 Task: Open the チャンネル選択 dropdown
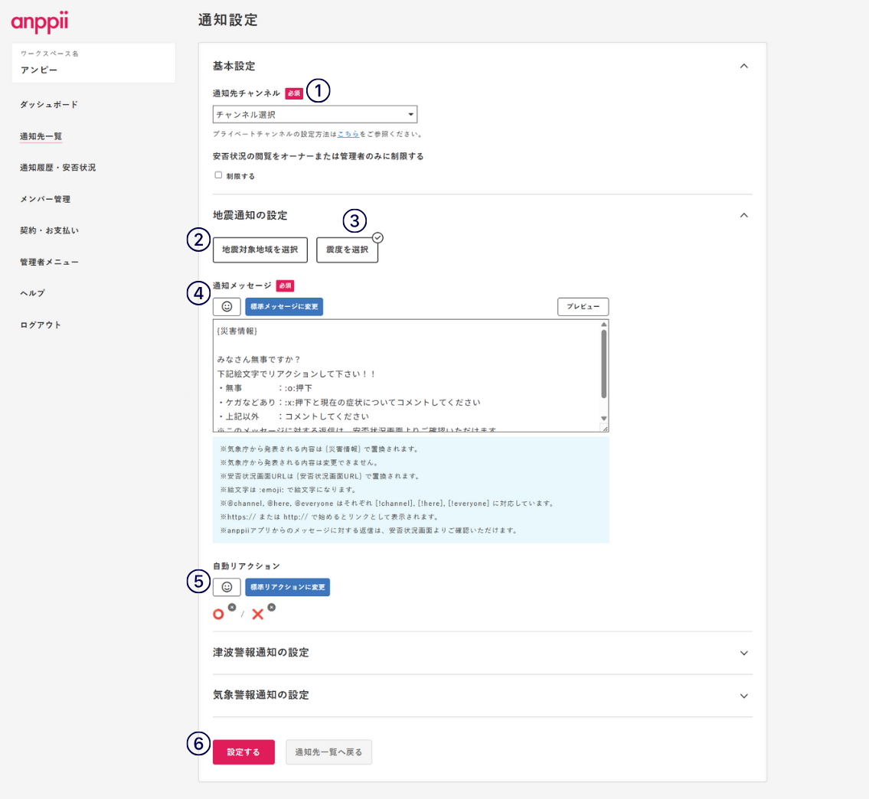coord(315,115)
